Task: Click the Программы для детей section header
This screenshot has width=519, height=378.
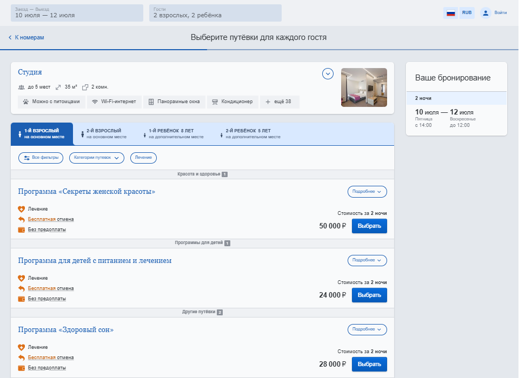Action: [x=202, y=243]
